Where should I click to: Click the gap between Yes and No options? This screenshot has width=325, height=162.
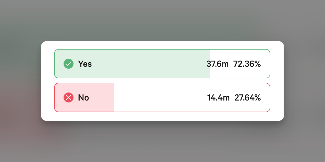162,81
